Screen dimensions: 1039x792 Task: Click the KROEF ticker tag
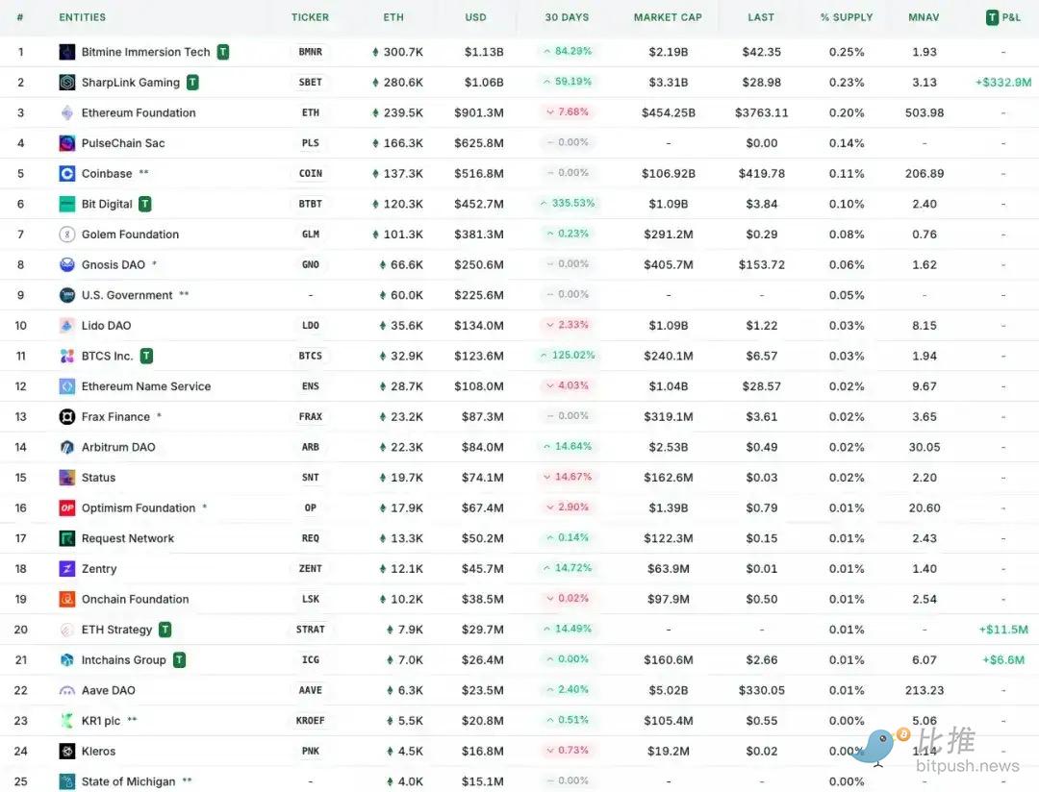click(x=310, y=721)
